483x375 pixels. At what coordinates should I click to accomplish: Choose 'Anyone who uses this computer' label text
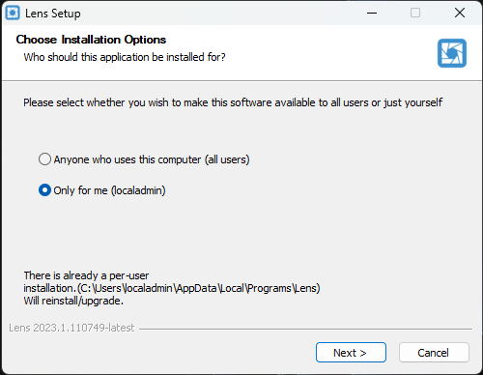click(x=128, y=159)
